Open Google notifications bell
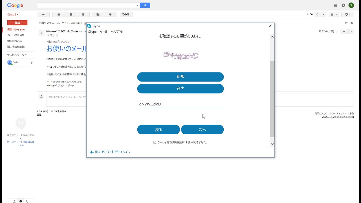The height and width of the screenshot is (203, 361). 343,5
